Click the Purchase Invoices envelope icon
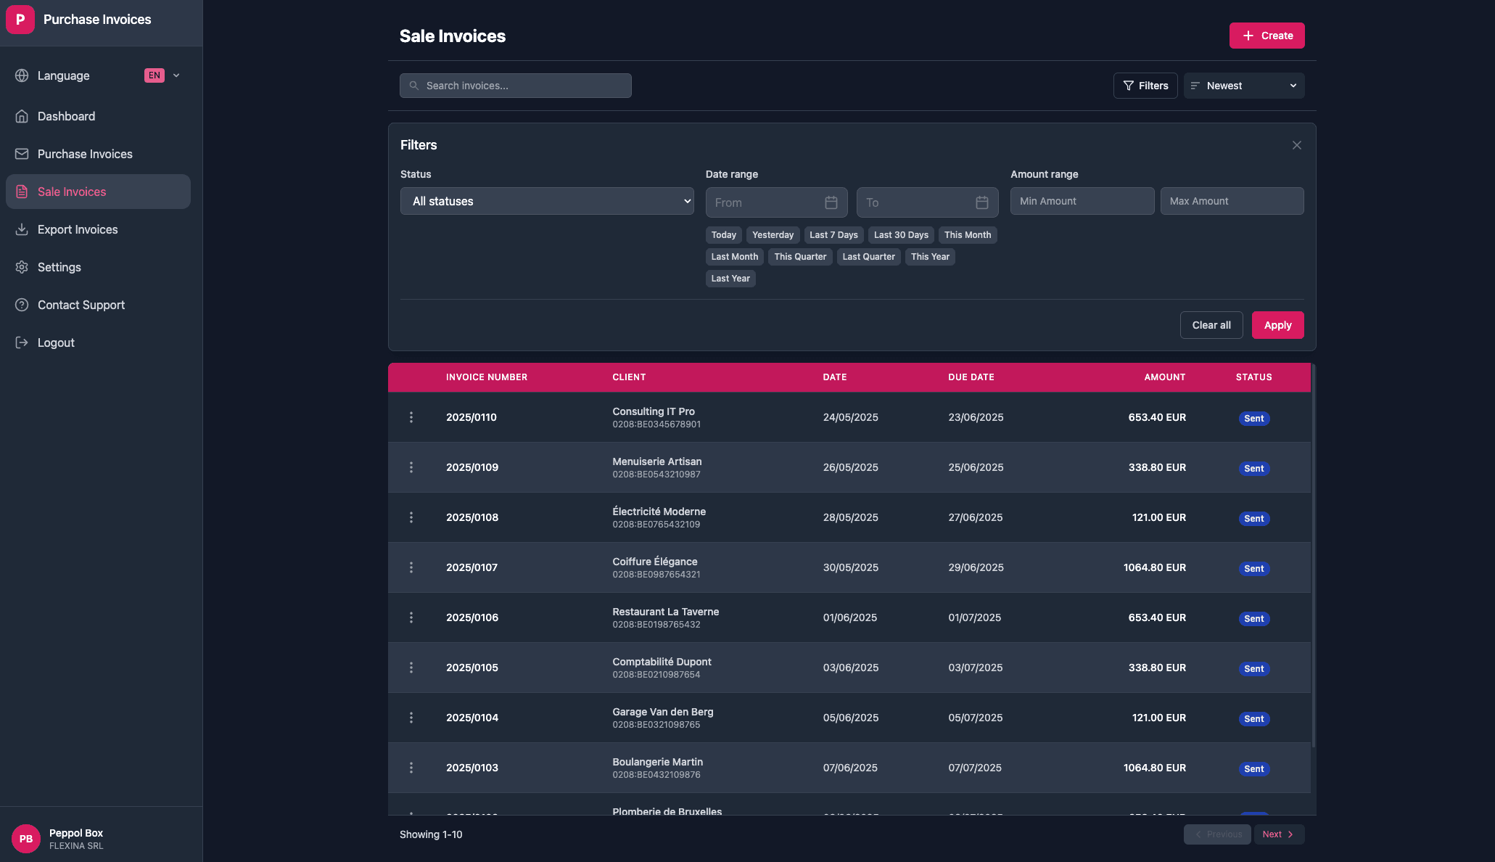Viewport: 1495px width, 862px height. click(x=22, y=154)
